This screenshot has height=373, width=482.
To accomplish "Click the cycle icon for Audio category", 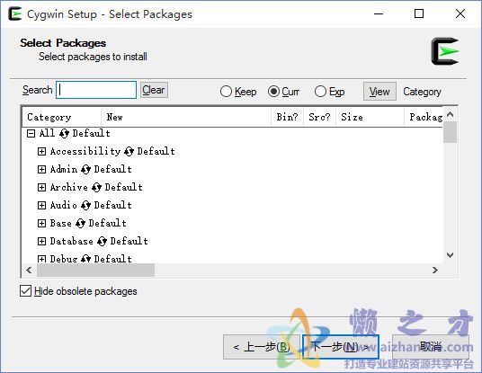I will coord(85,205).
